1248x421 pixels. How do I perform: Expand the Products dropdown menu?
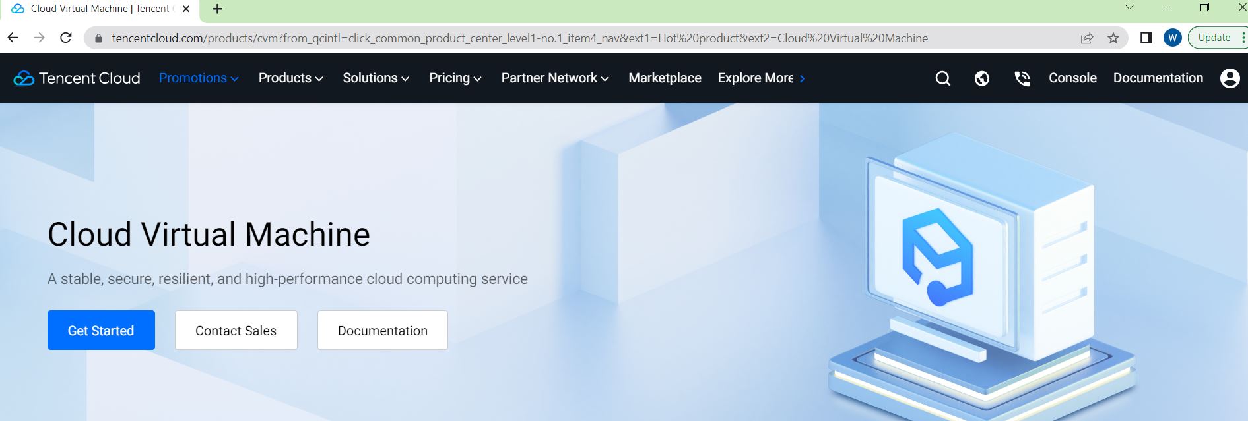[290, 78]
